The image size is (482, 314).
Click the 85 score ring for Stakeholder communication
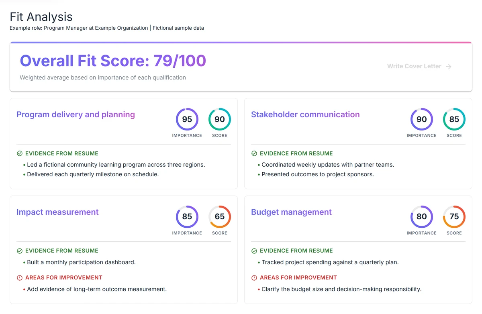pyautogui.click(x=454, y=119)
